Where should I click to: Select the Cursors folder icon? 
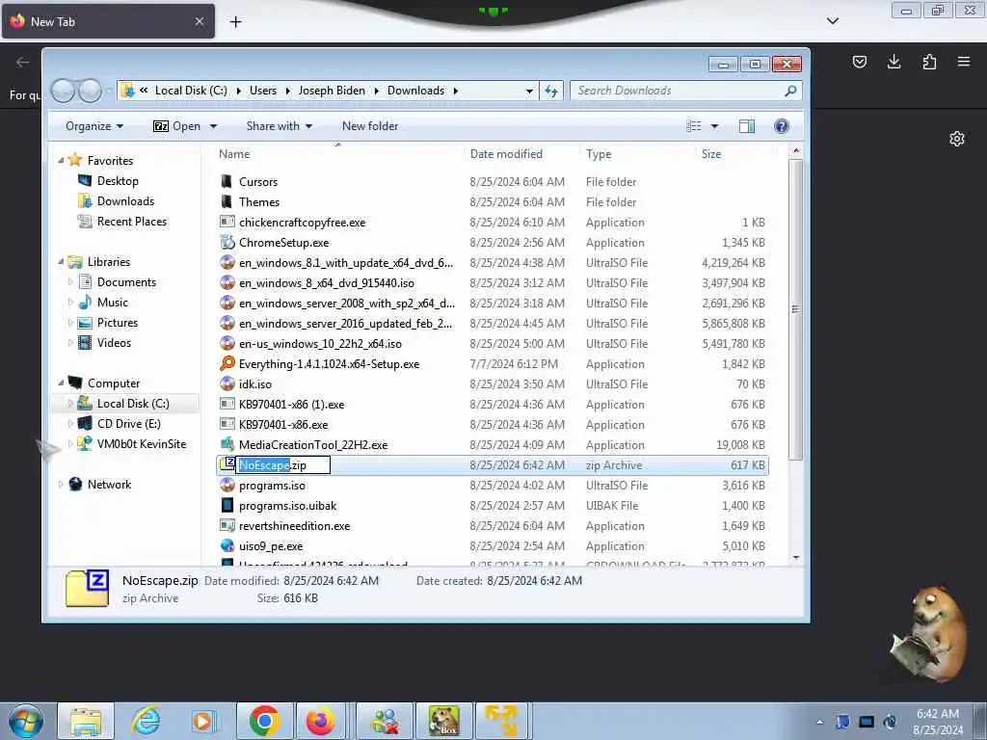pyautogui.click(x=227, y=182)
